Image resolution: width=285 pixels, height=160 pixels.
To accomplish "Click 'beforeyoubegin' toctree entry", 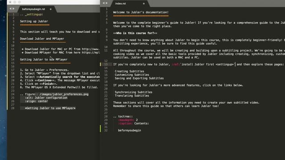I will pos(130,130).
